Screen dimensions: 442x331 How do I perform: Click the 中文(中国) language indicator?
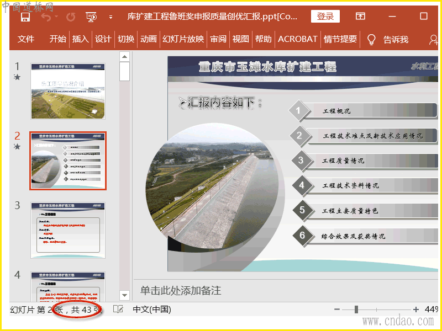tap(152, 309)
